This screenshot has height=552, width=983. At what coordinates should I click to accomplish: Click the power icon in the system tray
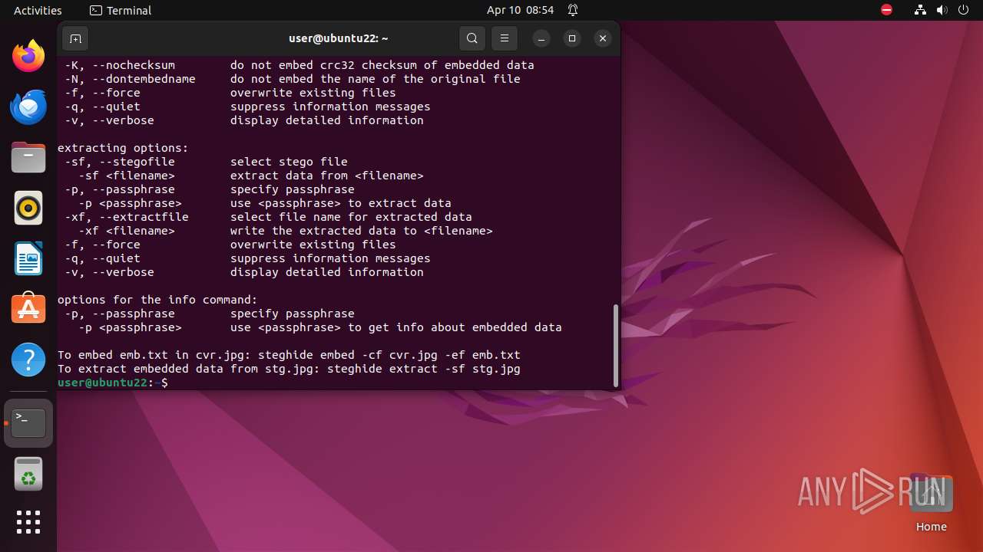click(x=964, y=10)
